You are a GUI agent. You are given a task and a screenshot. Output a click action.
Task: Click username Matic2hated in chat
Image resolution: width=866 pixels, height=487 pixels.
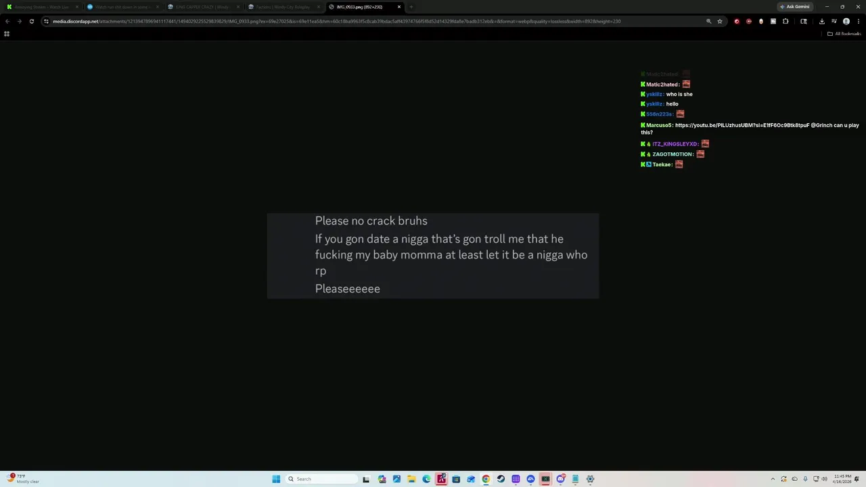tap(662, 85)
